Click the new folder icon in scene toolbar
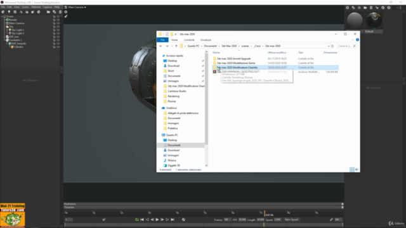This screenshot has width=406, height=228. (48, 12)
